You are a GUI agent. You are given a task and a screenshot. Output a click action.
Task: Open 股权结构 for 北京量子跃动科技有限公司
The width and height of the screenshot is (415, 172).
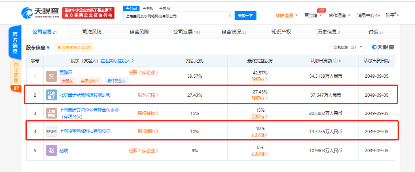pos(148,95)
